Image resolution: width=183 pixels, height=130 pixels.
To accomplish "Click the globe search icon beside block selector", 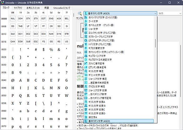I will 80,13.
